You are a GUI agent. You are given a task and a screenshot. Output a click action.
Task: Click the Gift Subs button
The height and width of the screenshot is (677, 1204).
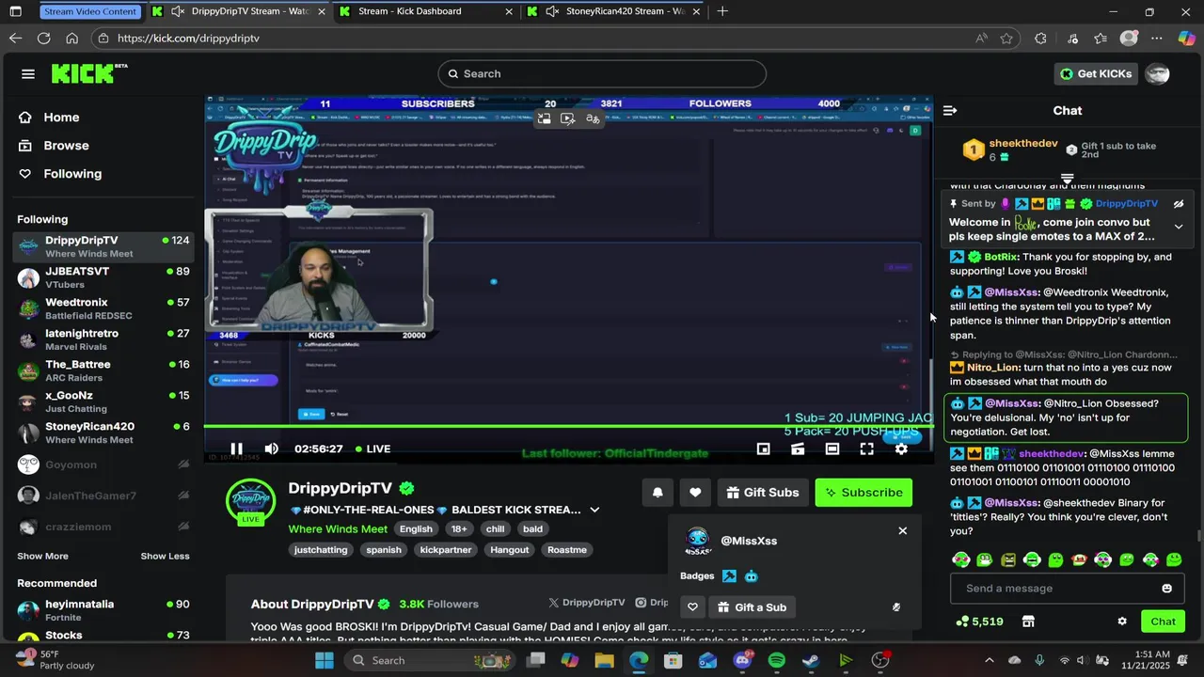click(x=763, y=492)
